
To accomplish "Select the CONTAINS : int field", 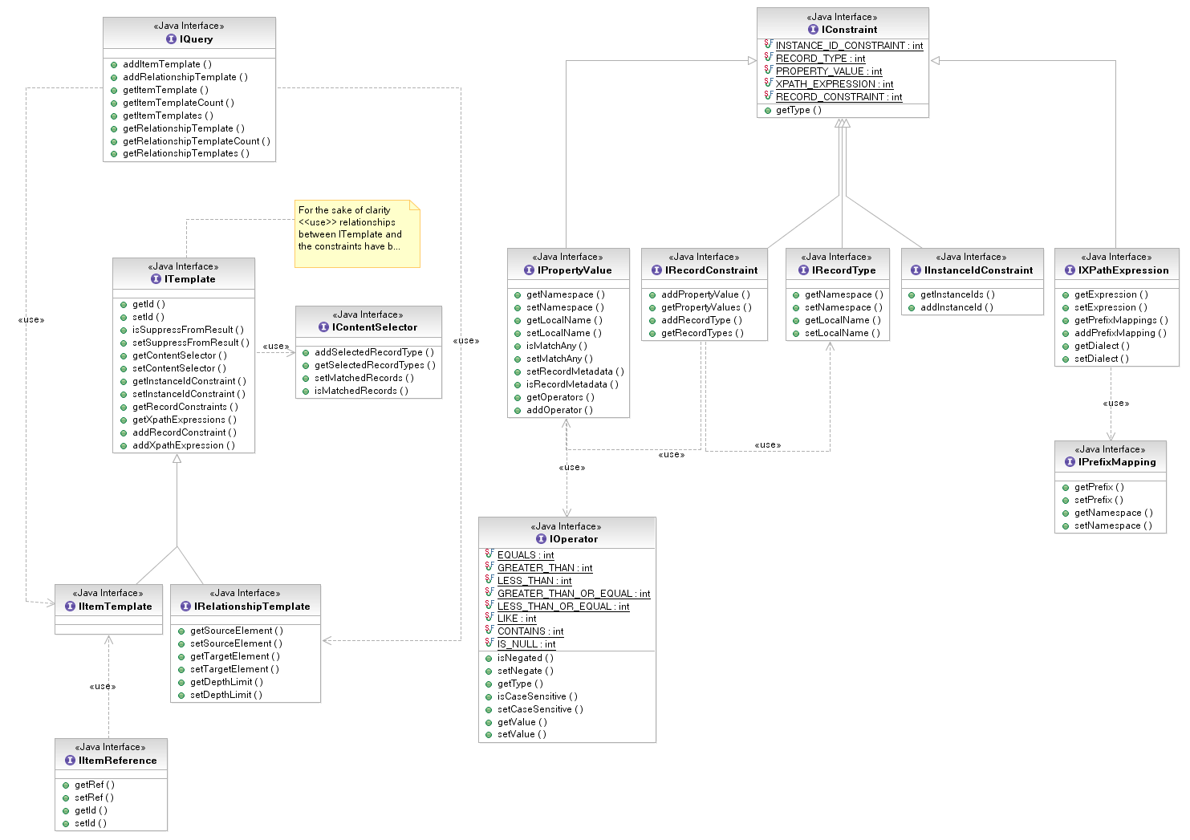I will coord(530,631).
